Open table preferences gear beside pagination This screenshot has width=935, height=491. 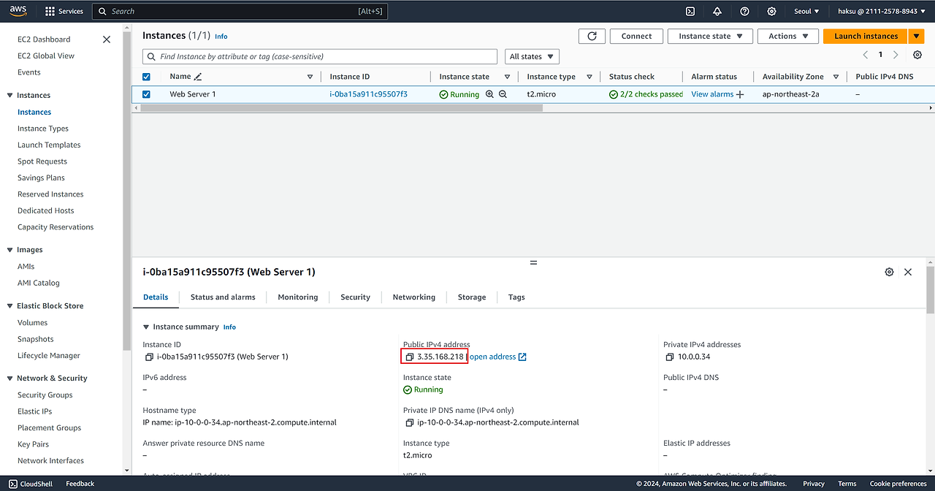(x=917, y=56)
